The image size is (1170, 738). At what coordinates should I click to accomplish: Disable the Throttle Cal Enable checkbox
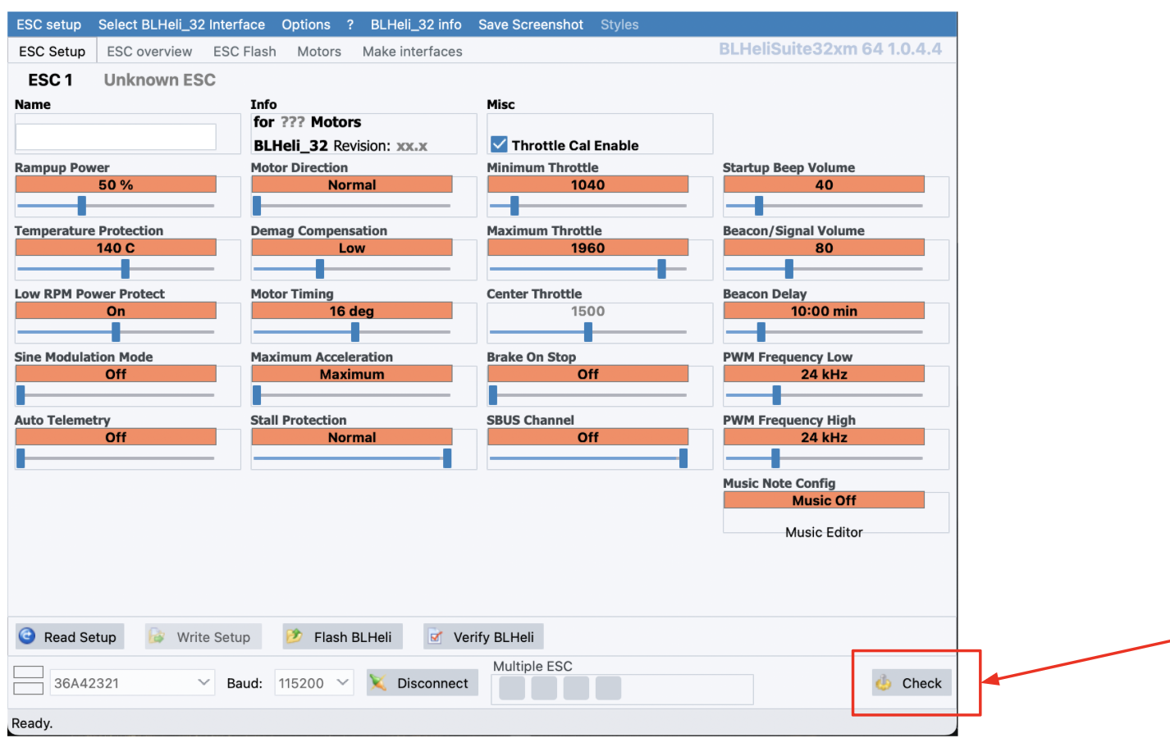[499, 145]
